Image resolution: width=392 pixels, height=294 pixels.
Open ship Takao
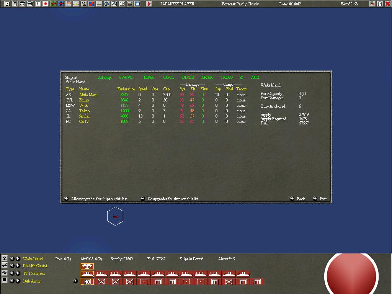point(84,111)
